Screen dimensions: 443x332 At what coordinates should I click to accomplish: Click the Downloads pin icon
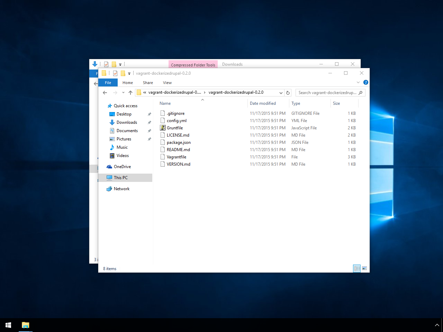[150, 122]
